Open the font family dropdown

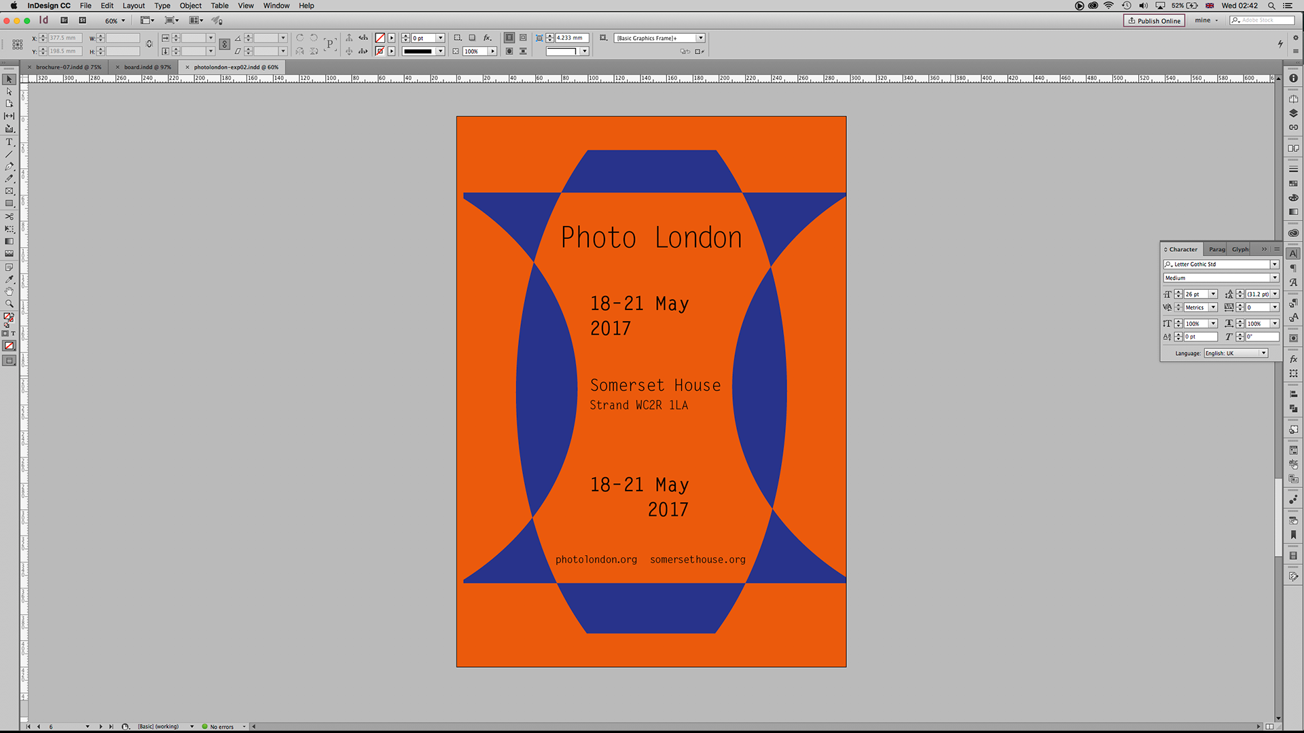[x=1274, y=265]
